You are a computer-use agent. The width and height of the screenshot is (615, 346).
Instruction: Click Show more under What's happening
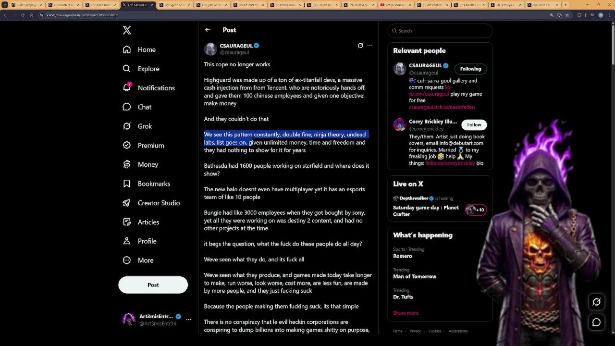[x=406, y=313]
